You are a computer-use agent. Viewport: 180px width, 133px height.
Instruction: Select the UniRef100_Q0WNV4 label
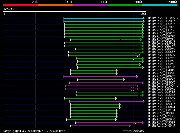click(x=161, y=107)
